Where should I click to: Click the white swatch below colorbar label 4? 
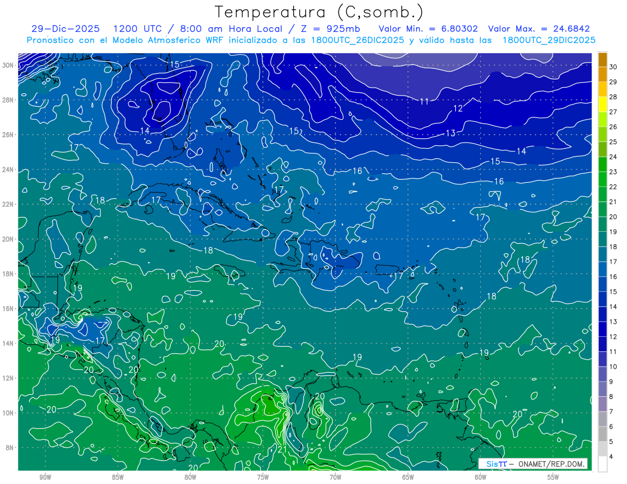click(603, 464)
